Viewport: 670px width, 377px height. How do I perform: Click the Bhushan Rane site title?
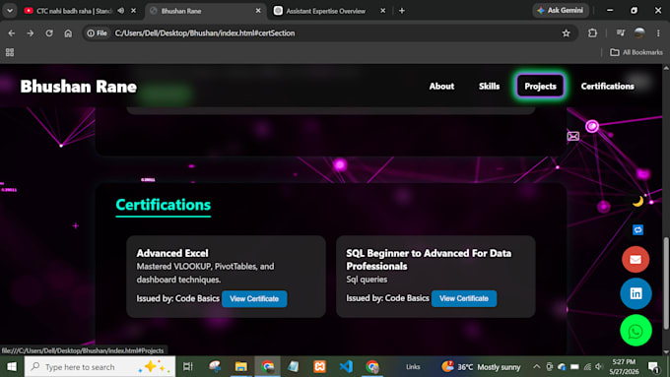coord(79,87)
